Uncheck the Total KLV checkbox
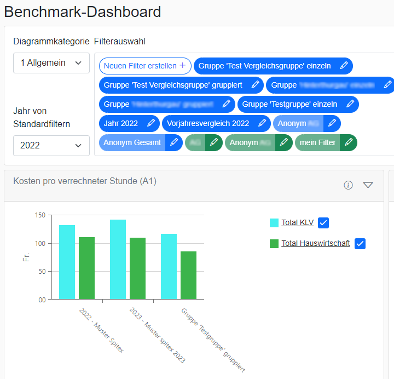The image size is (394, 379). point(323,223)
